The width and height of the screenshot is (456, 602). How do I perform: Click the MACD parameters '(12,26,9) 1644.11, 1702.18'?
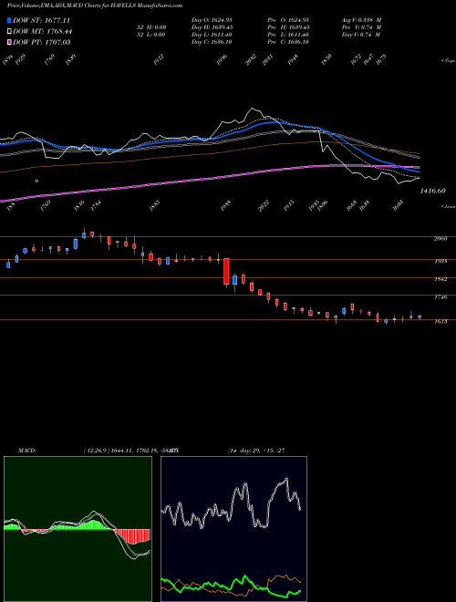click(x=121, y=451)
